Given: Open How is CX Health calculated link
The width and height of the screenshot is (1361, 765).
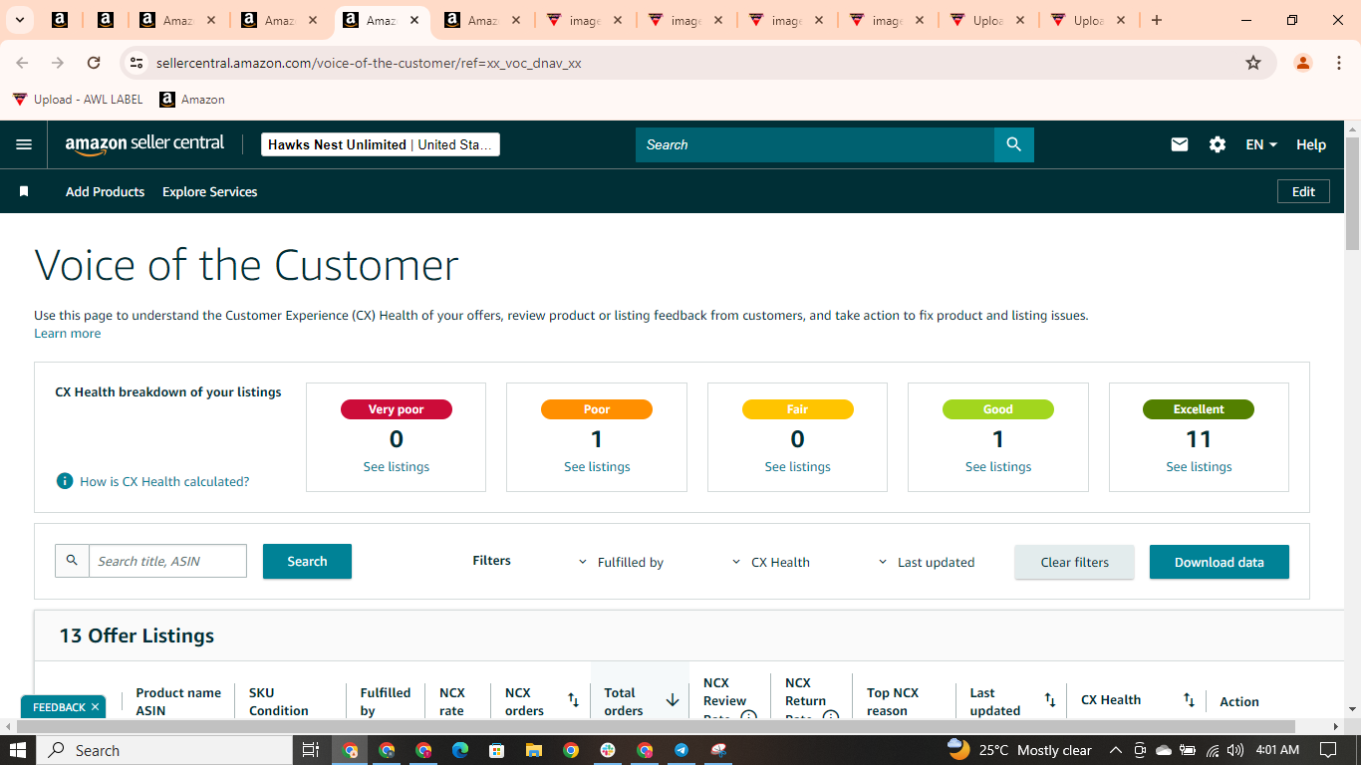Looking at the screenshot, I should pyautogui.click(x=164, y=481).
